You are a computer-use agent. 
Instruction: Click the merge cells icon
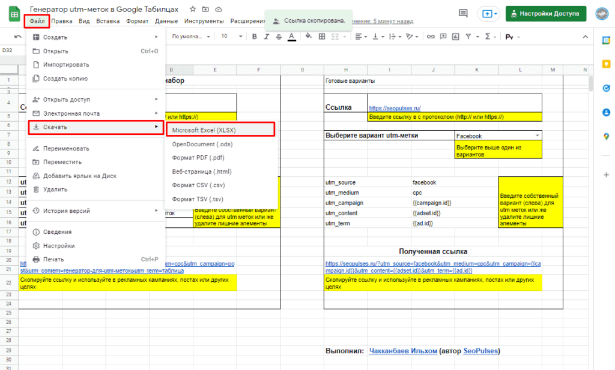pos(335,37)
